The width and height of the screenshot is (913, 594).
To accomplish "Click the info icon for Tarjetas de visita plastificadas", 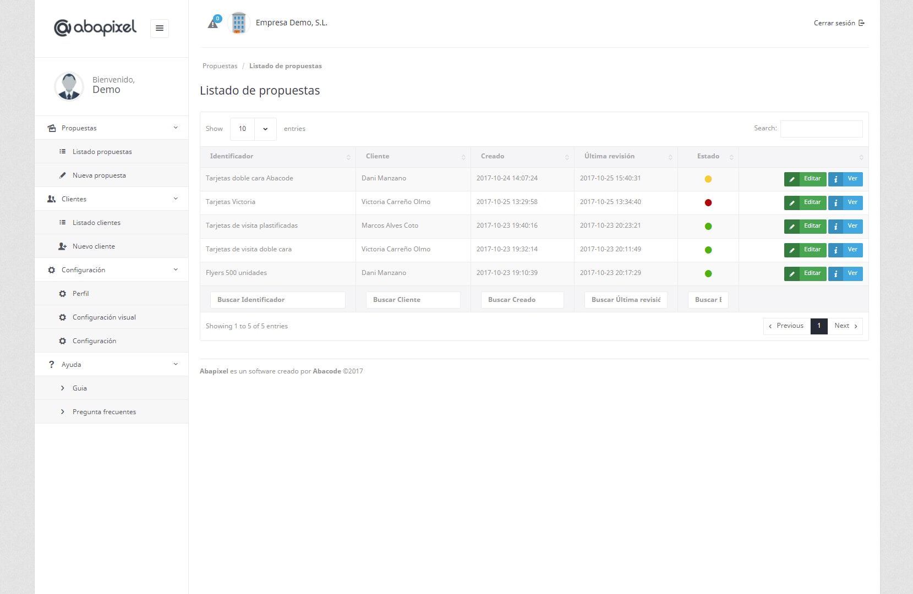I will tap(835, 227).
